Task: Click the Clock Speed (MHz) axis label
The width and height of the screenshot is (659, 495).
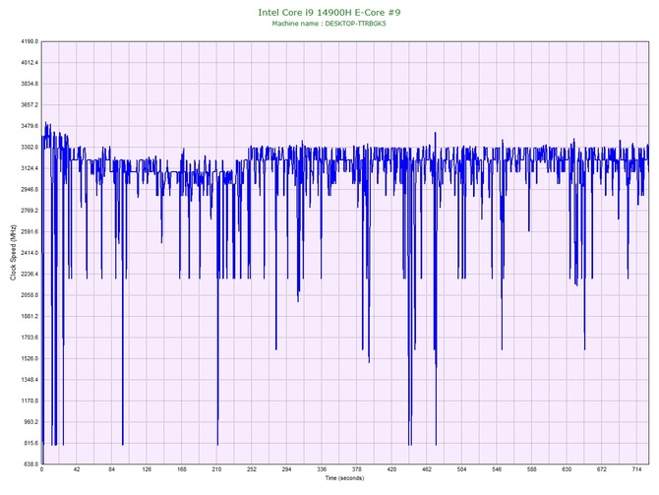Action: pyautogui.click(x=13, y=253)
